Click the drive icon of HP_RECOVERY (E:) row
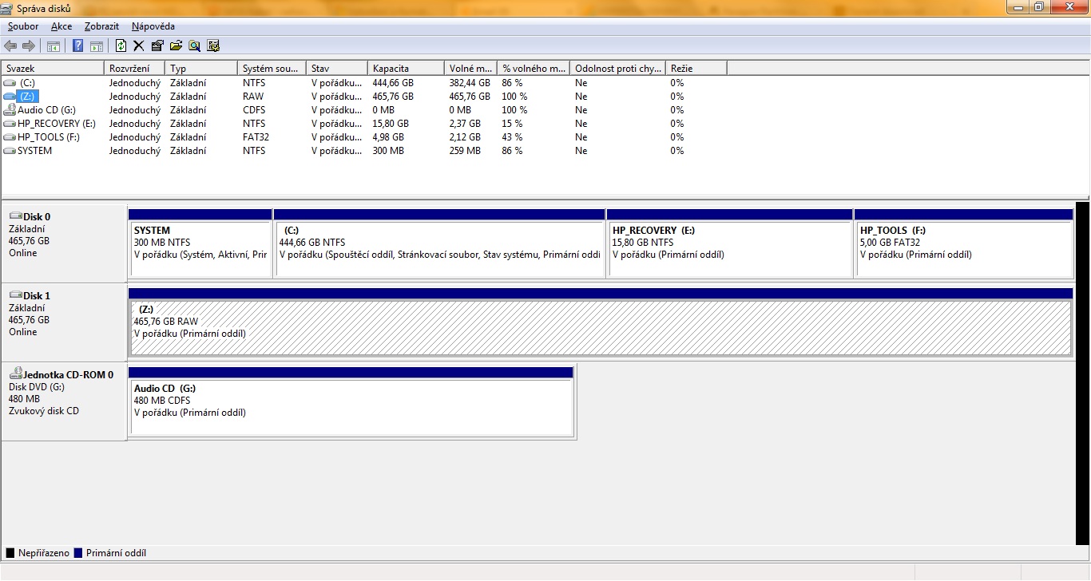 pos(10,124)
